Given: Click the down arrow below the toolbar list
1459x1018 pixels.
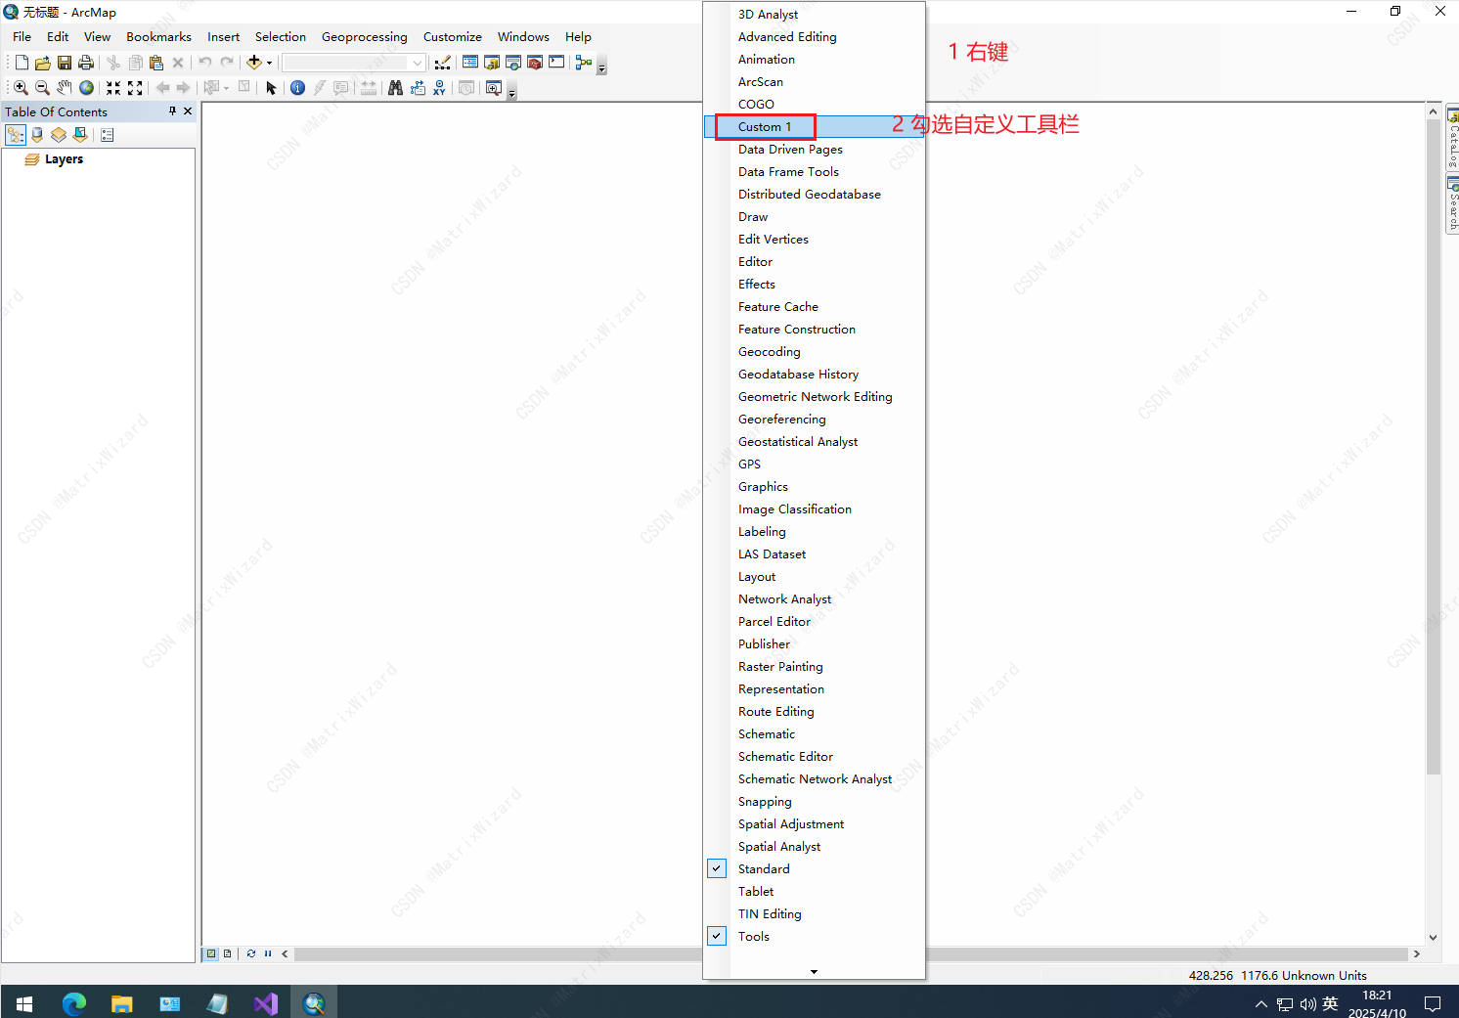Looking at the screenshot, I should [814, 971].
